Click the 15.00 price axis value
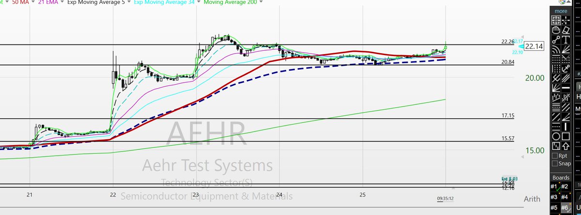 [534, 150]
